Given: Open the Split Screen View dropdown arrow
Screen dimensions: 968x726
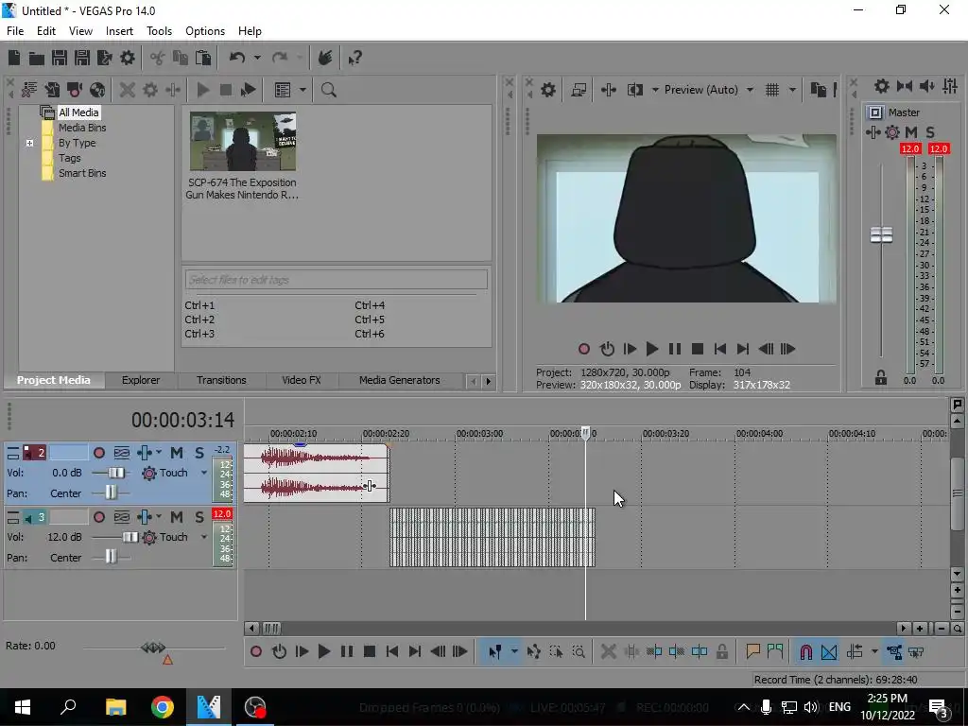Looking at the screenshot, I should [654, 90].
